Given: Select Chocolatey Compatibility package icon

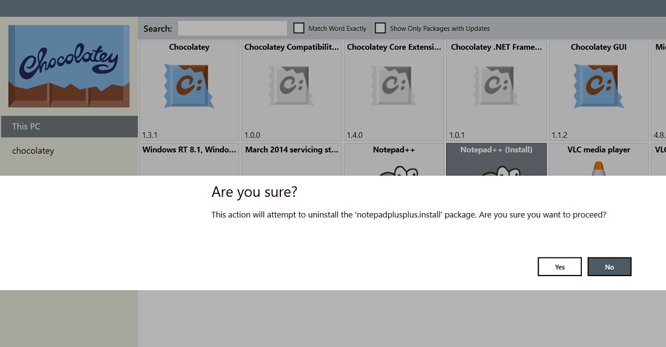Looking at the screenshot, I should click(291, 86).
